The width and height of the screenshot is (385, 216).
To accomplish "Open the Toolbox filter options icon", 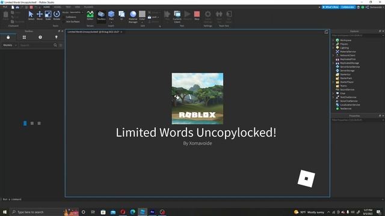I will coord(61,45).
